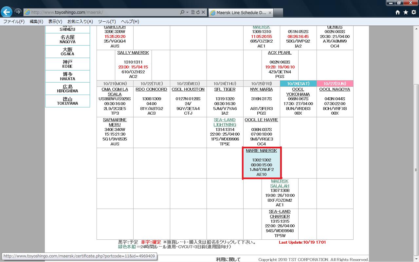Select the 博多 HAKATA port
The width and height of the screenshot is (419, 262).
[x=67, y=76]
